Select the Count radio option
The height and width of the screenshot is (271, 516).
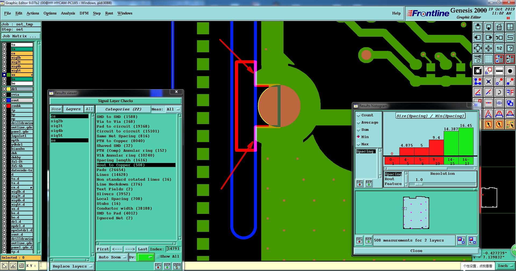tap(359, 115)
